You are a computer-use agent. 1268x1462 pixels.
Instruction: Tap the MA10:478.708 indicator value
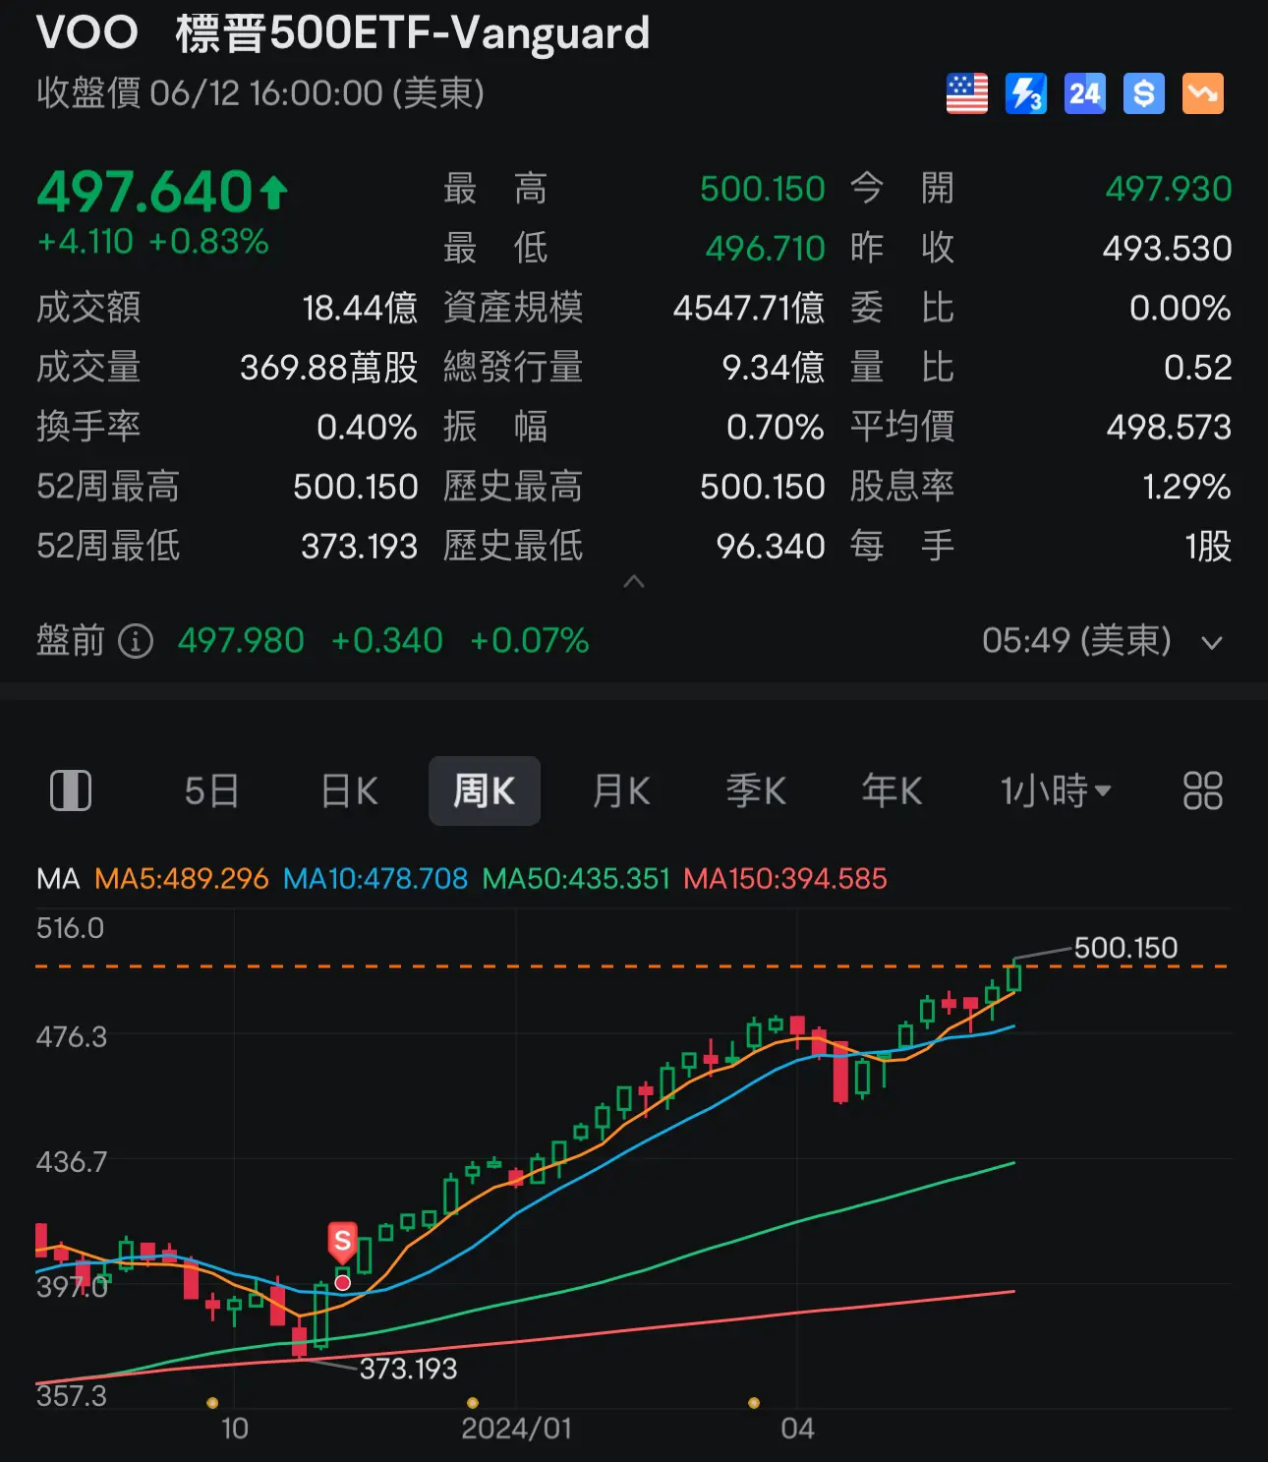(x=375, y=878)
